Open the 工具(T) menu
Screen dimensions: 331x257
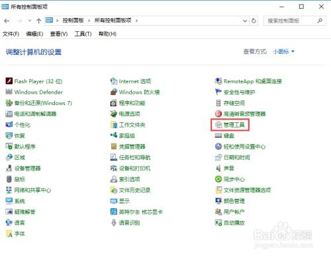[x=83, y=34]
